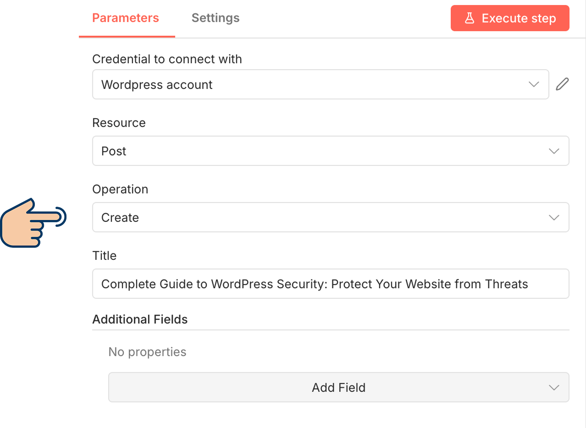Click the Add Field button
Screen dimensions: 586x428
338,388
